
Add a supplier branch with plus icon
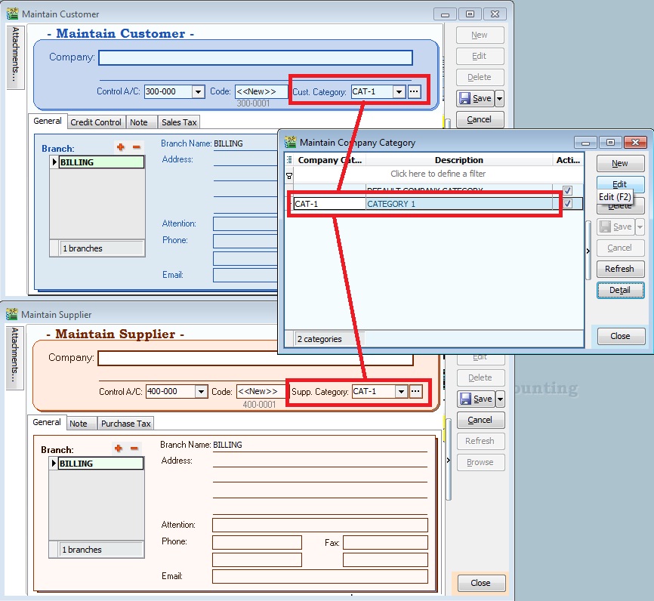coord(119,448)
